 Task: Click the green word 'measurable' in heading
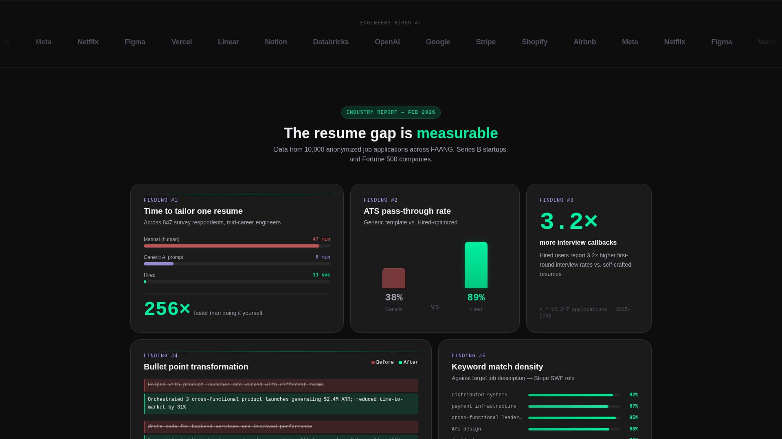pyautogui.click(x=457, y=133)
